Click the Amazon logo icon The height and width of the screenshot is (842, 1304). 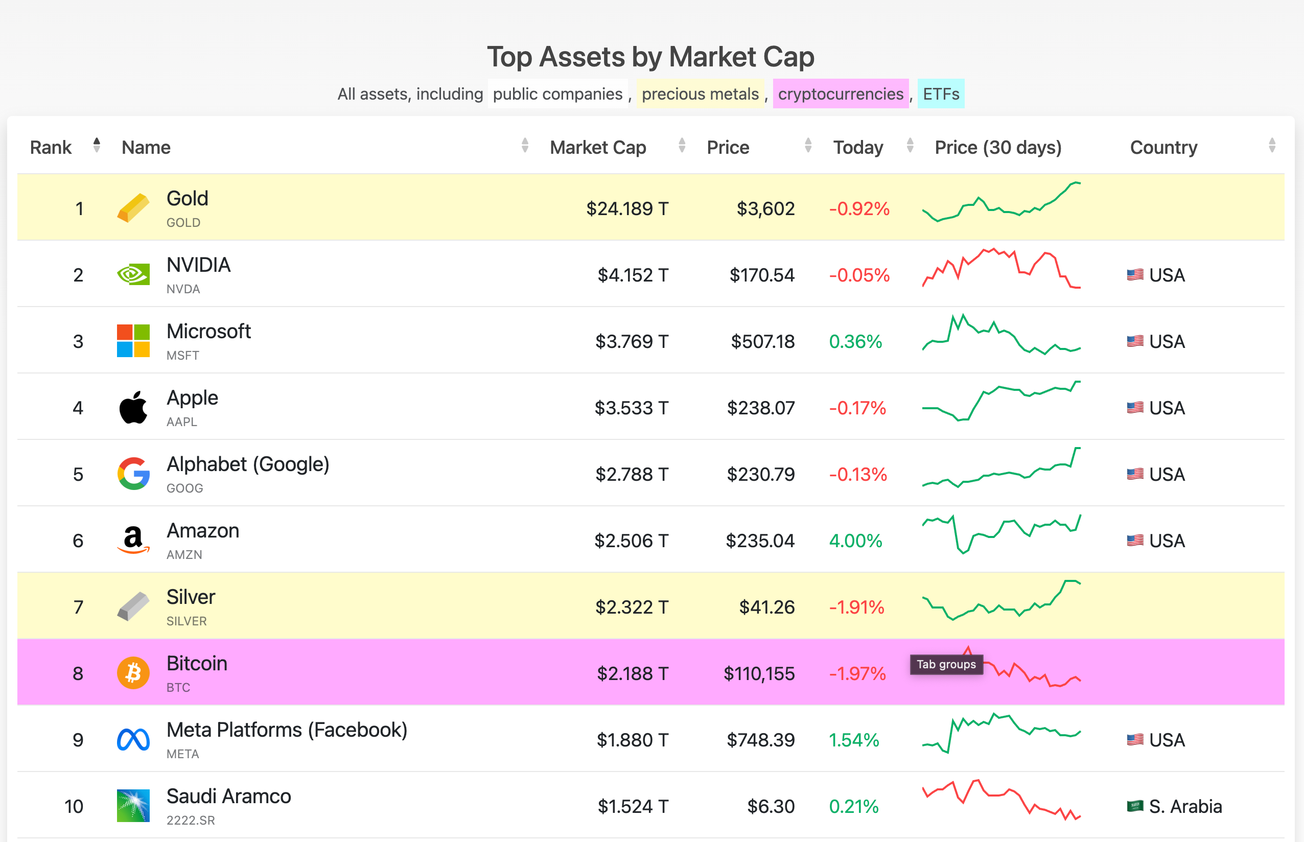[x=133, y=540]
